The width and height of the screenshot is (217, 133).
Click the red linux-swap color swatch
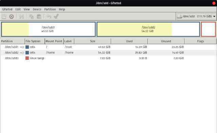coord(27,58)
